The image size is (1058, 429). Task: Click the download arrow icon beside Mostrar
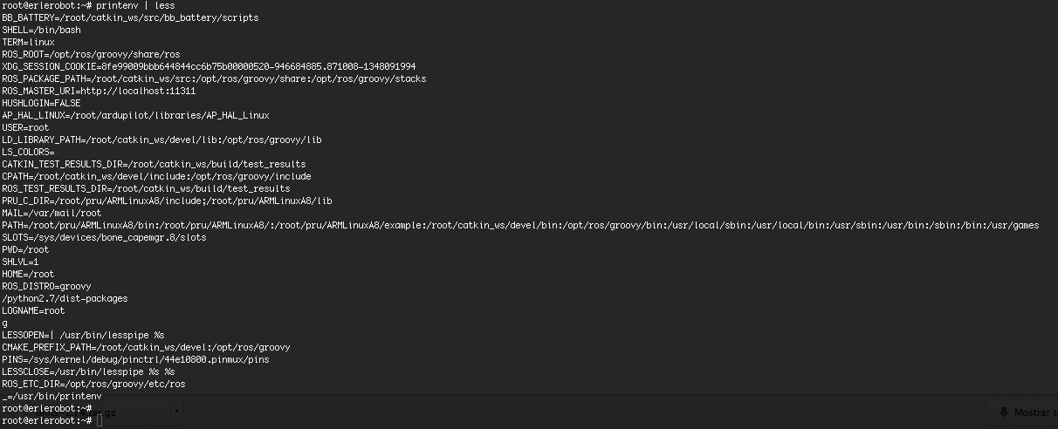click(1001, 412)
